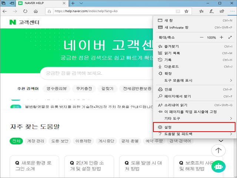Select the 계정 관리 category filter
This screenshot has height=178, width=237.
point(36,141)
